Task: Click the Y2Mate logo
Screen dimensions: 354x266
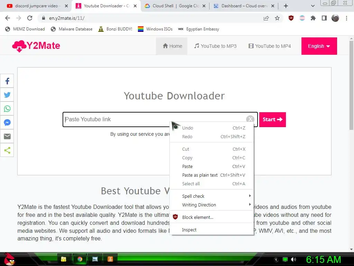Action: (x=36, y=46)
